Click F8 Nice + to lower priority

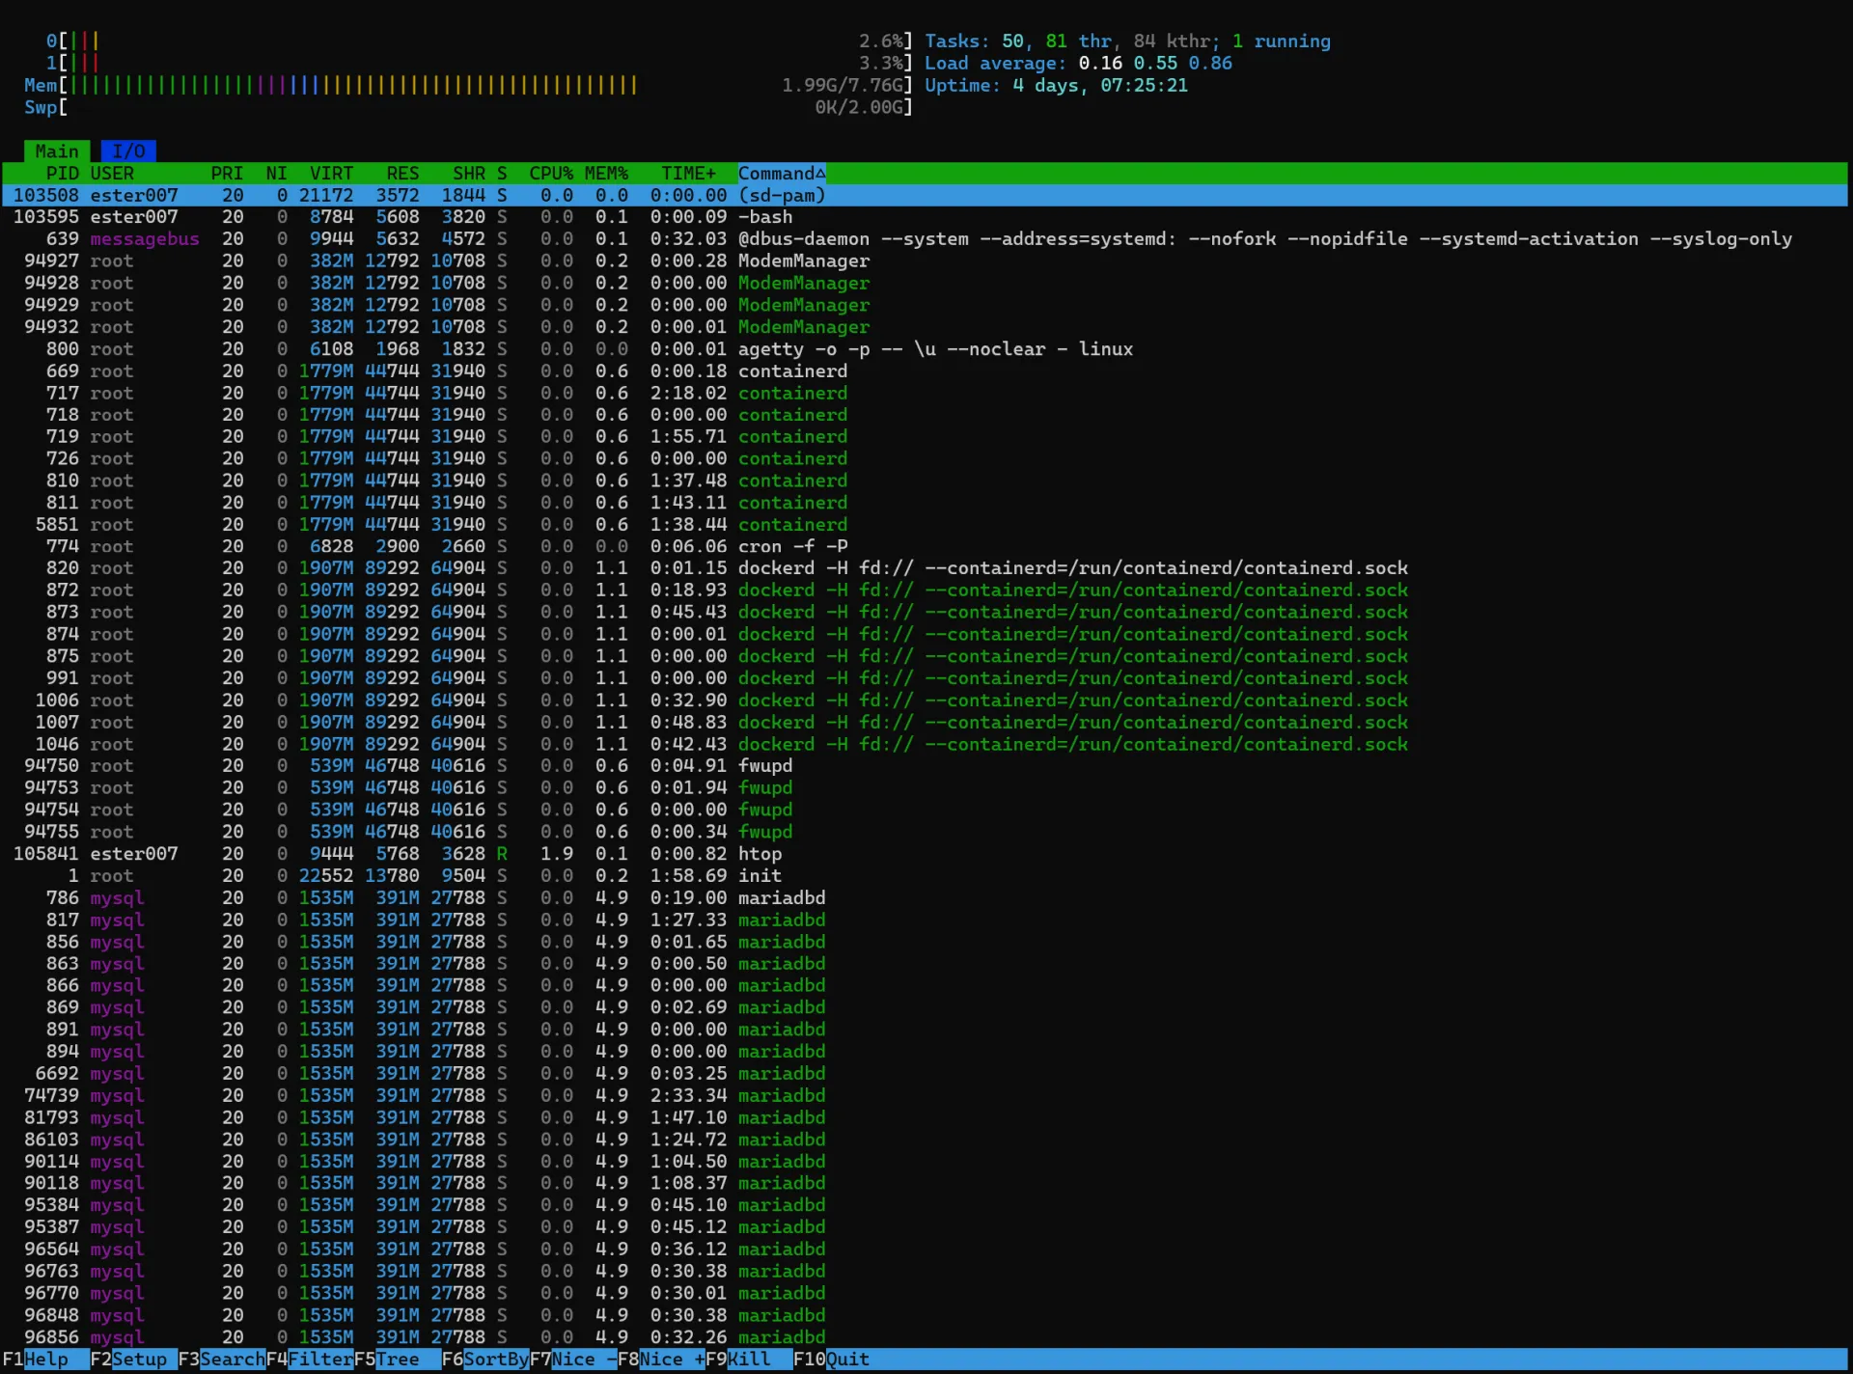661,1360
